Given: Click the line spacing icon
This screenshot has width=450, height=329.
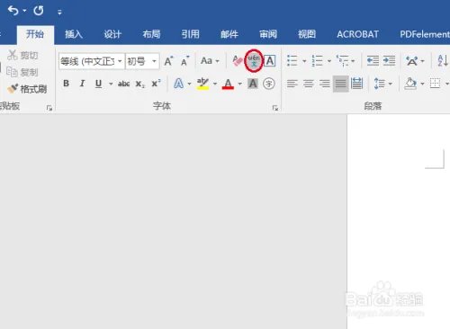Looking at the screenshot, I should pos(380,84).
